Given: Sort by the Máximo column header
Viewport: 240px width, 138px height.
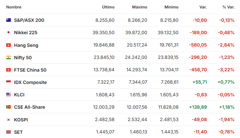Looking at the screenshot, I should click(140, 7).
